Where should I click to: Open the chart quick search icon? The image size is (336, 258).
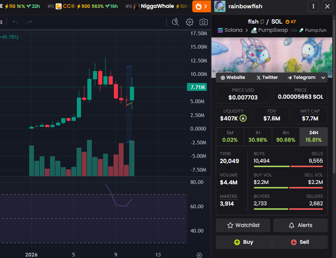click(175, 22)
